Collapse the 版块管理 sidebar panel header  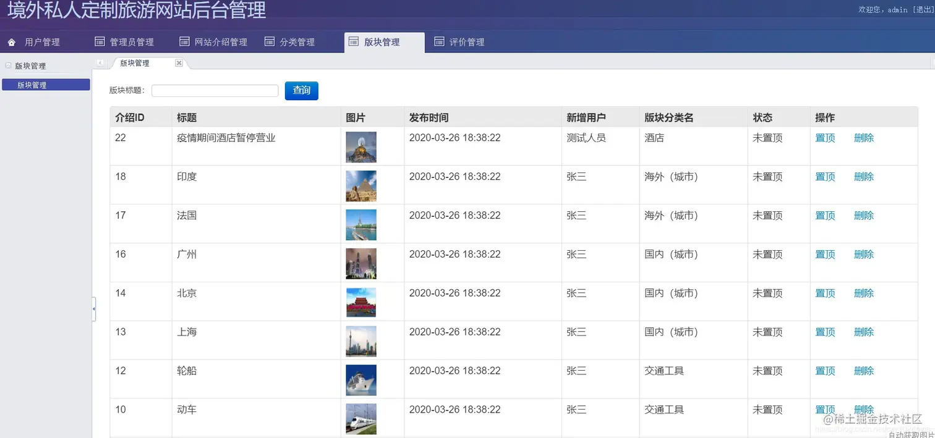click(x=8, y=65)
